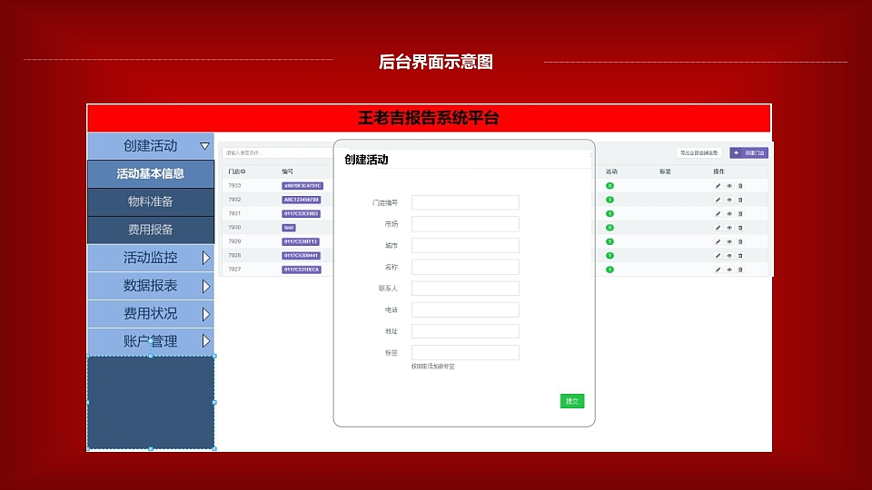Click purple code tag 'test'
The width and height of the screenshot is (872, 490).
coord(289,228)
